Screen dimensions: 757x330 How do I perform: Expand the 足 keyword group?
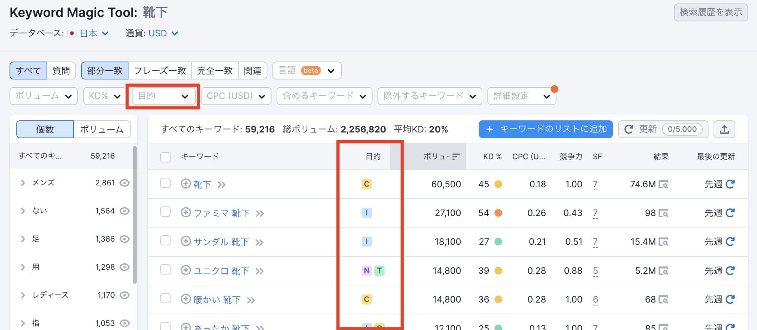[x=23, y=239]
